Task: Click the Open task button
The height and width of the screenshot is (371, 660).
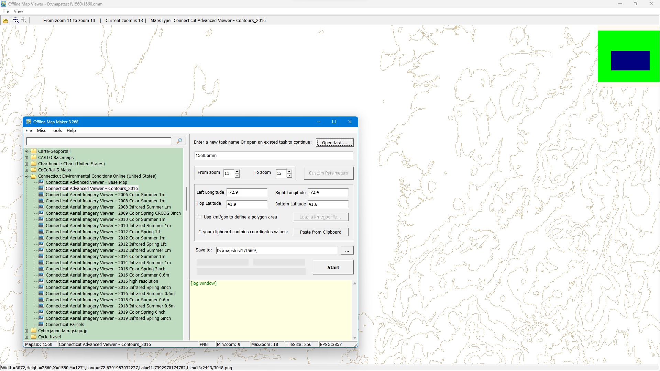Action: coord(334,143)
